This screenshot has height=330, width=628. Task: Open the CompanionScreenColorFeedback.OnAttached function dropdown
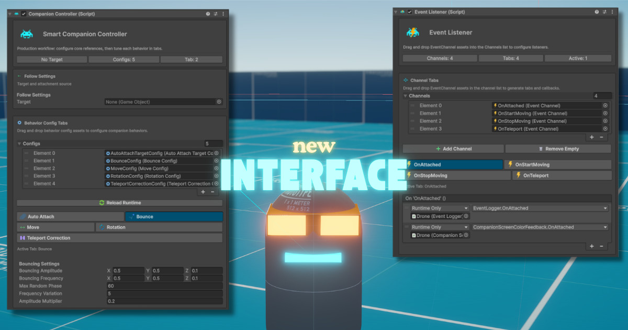pyautogui.click(x=540, y=227)
